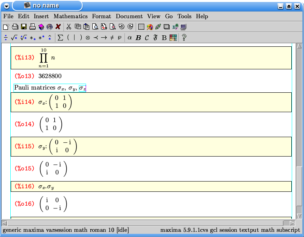Print the document with printer icon
Image resolution: width=304 pixels, height=237 pixels.
[x=33, y=27]
